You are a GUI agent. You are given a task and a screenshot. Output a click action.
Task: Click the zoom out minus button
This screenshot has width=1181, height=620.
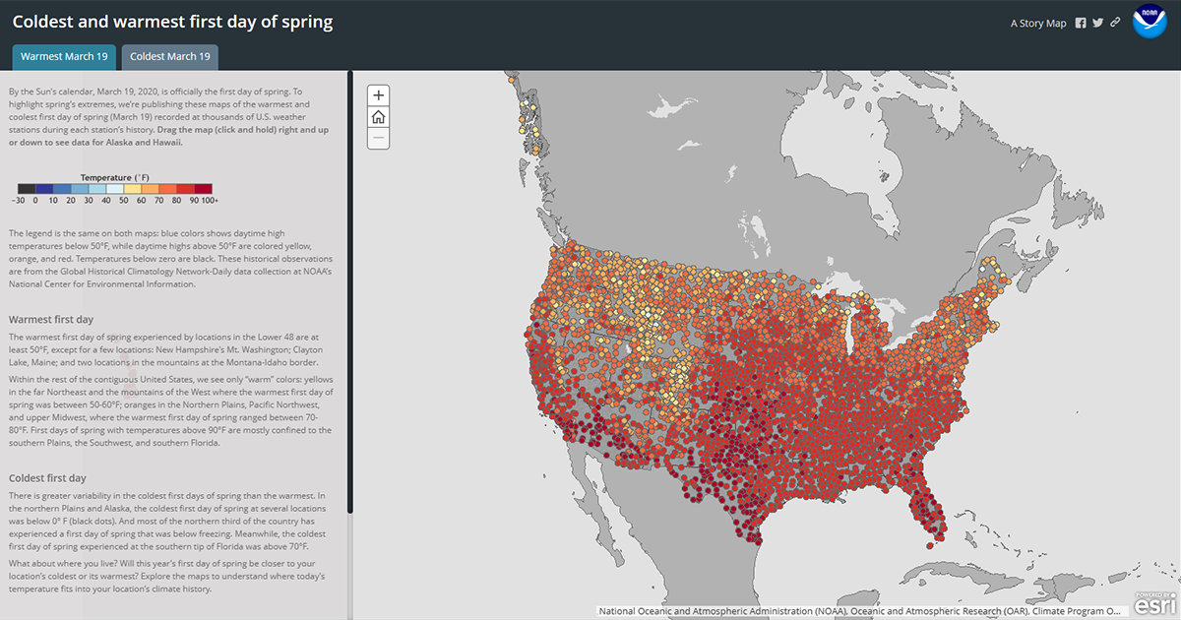(378, 138)
